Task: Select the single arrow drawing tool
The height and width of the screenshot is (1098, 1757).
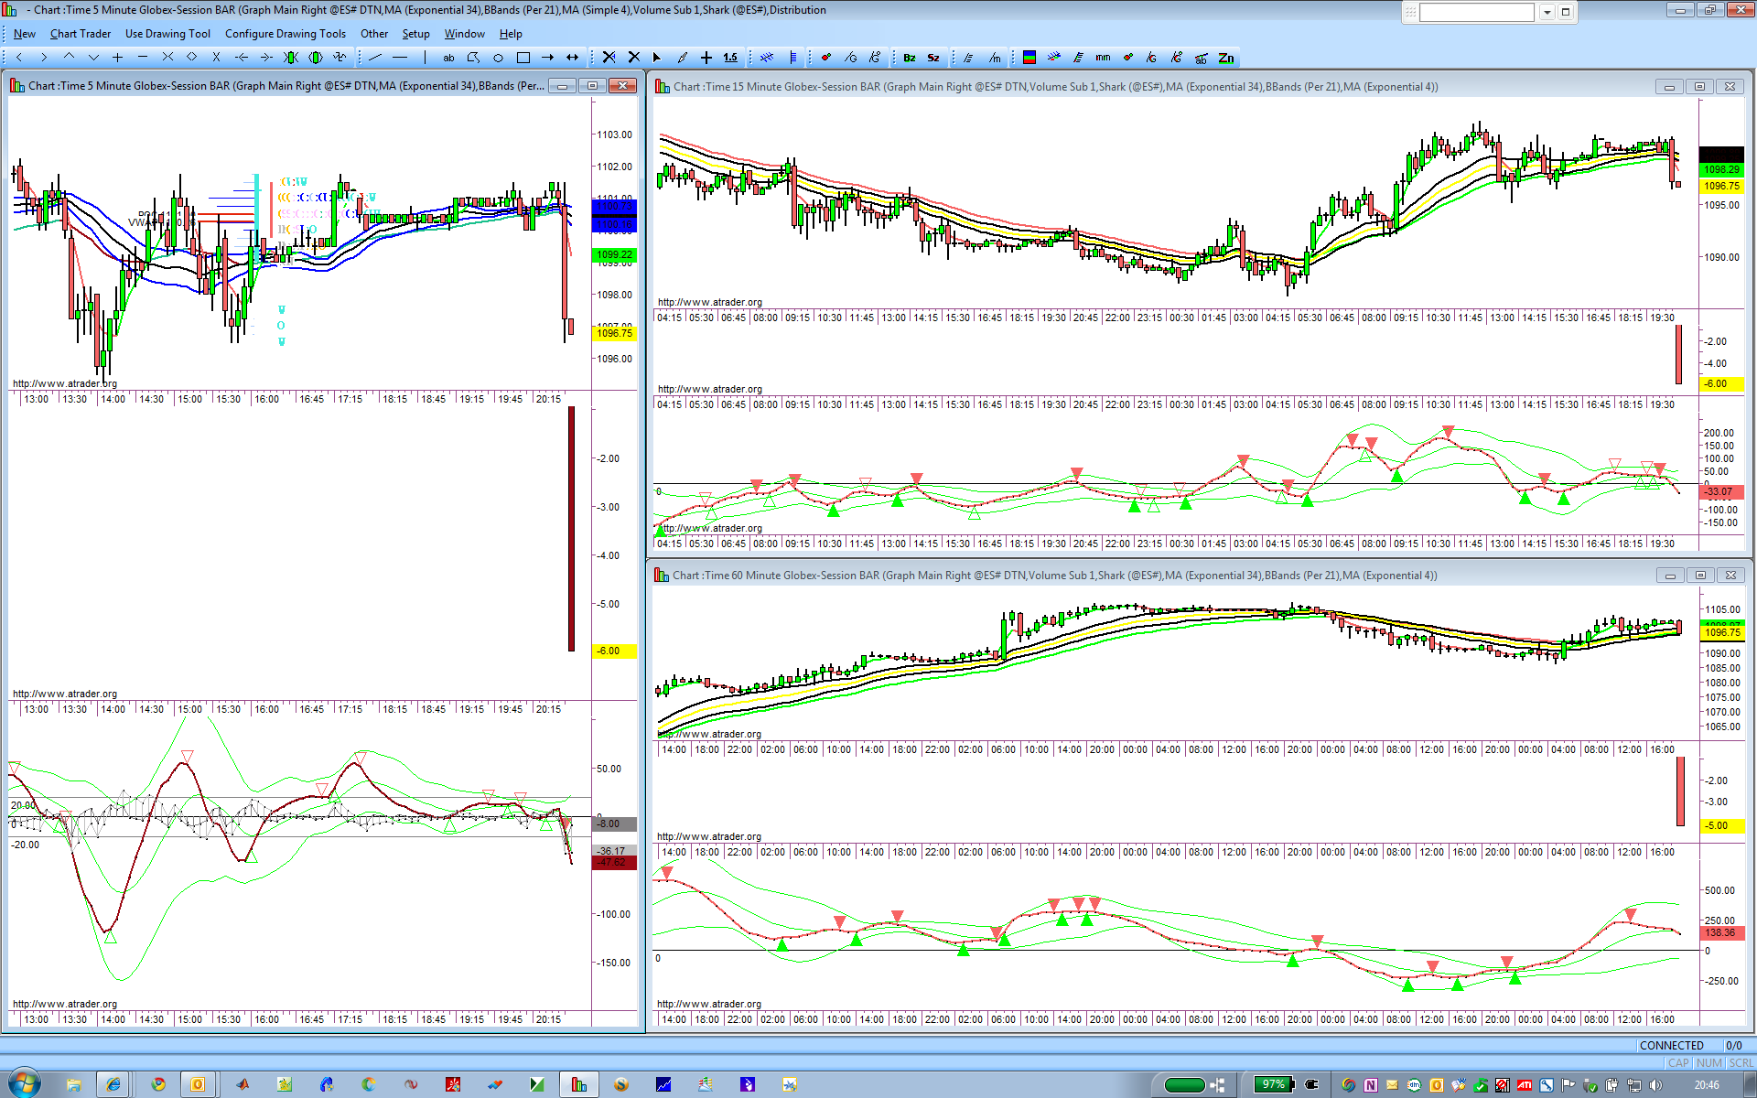Action: (x=547, y=58)
